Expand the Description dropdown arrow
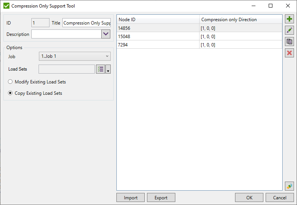Screen dimensions: 297x205 pos(105,34)
